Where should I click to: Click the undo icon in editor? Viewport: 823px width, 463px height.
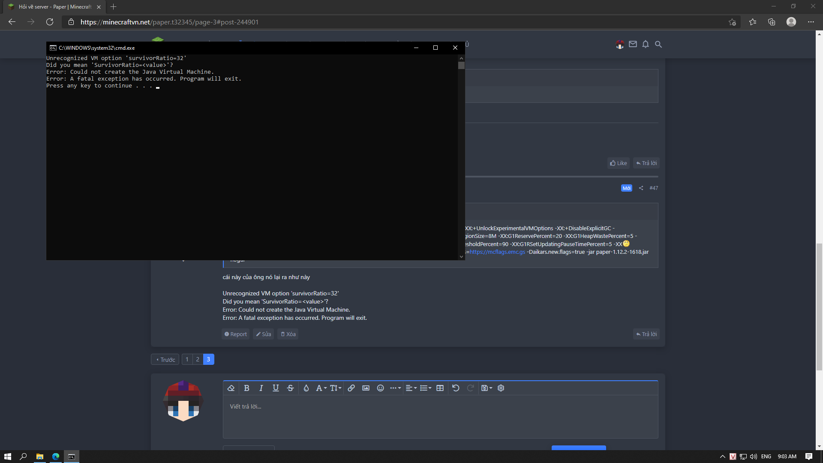[456, 388]
